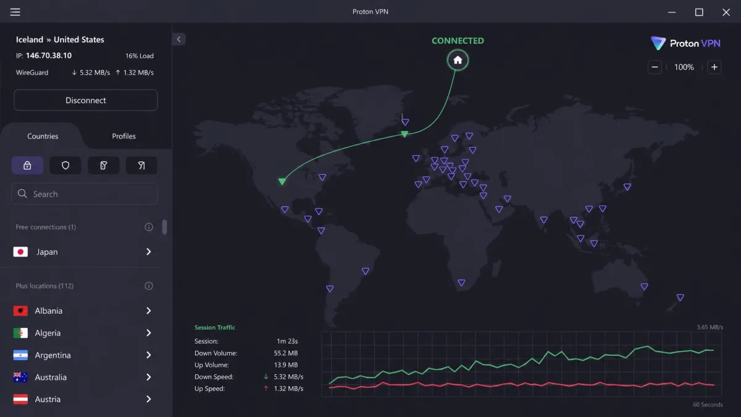Select the green United States node on the map
741x417 pixels.
pyautogui.click(x=282, y=181)
